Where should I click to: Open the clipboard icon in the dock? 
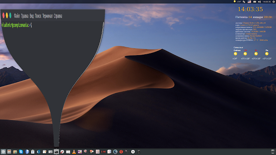pyautogui.click(x=33, y=152)
